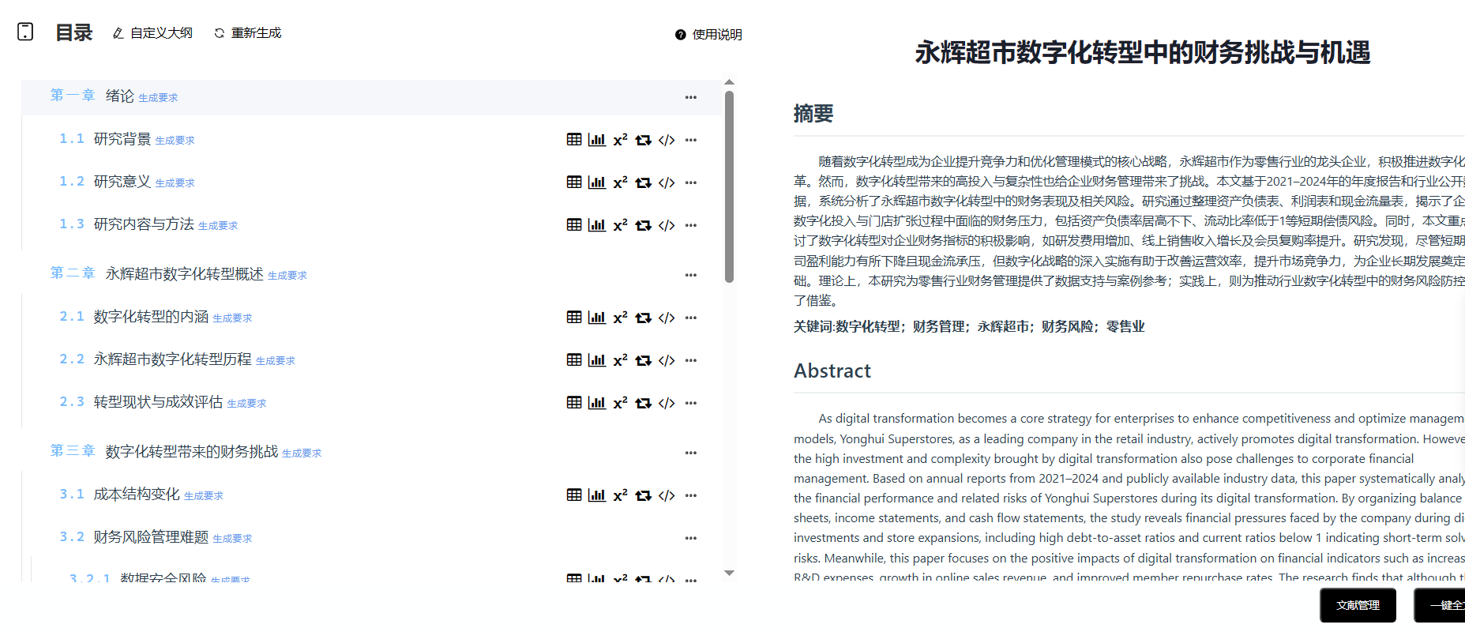Insert formula icon for 2.3 转型现状与成效评估
The image size is (1465, 632).
coord(620,403)
